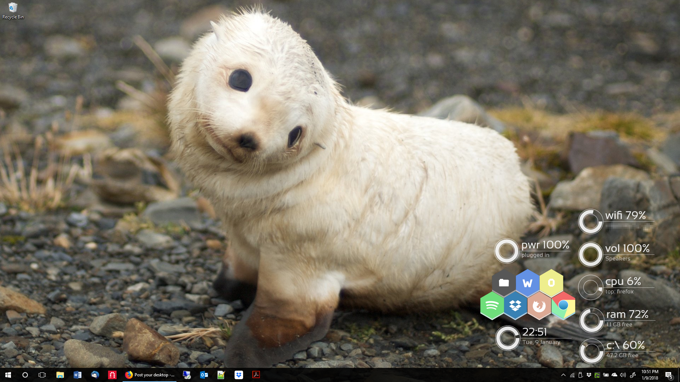Open the Recycle Bin desktop icon
Screen dimensions: 680x382
(13, 11)
